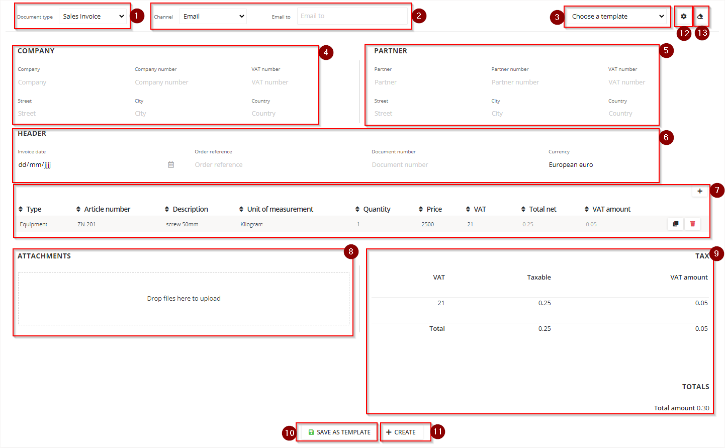The width and height of the screenshot is (725, 448).
Task: Focus the Email to input field
Action: (352, 16)
